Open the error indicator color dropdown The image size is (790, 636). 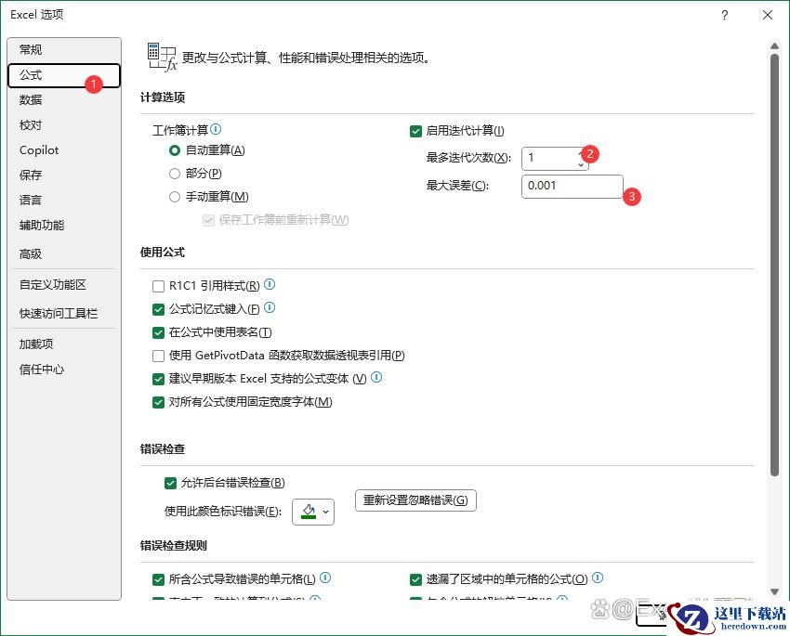click(x=313, y=512)
